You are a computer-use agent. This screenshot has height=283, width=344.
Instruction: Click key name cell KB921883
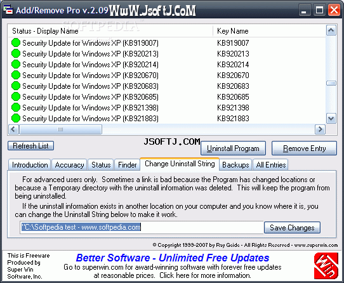pos(233,118)
